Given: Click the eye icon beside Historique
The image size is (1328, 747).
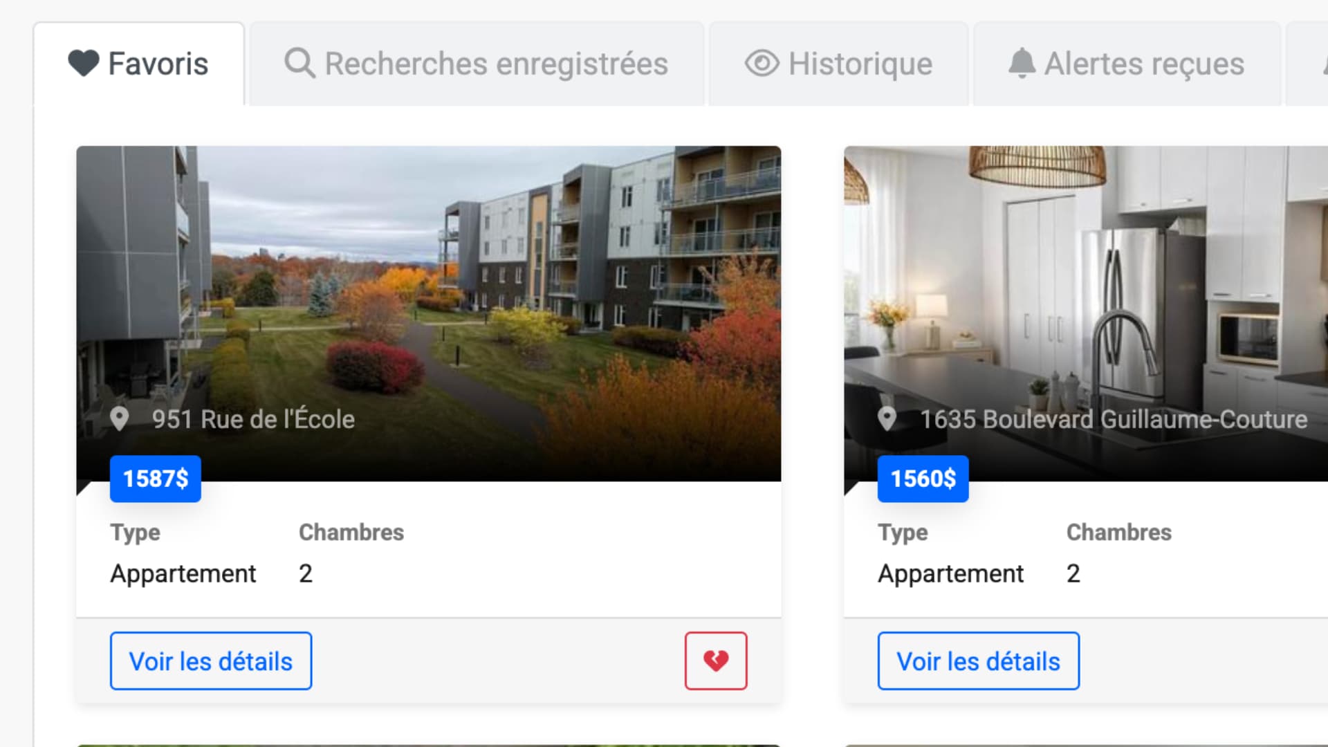Looking at the screenshot, I should (762, 64).
